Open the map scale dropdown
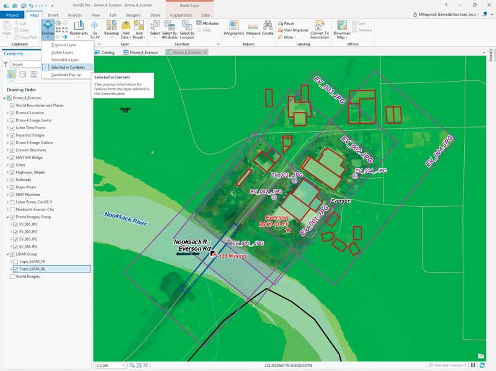This screenshot has width=496, height=371. pos(123,366)
